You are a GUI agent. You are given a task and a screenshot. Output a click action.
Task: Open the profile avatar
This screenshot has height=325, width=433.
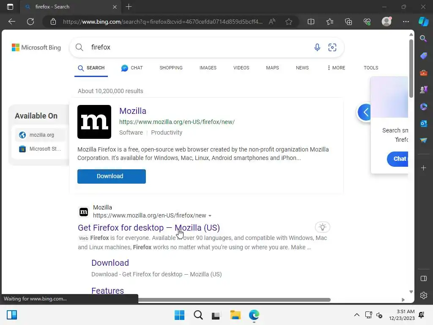[386, 21]
